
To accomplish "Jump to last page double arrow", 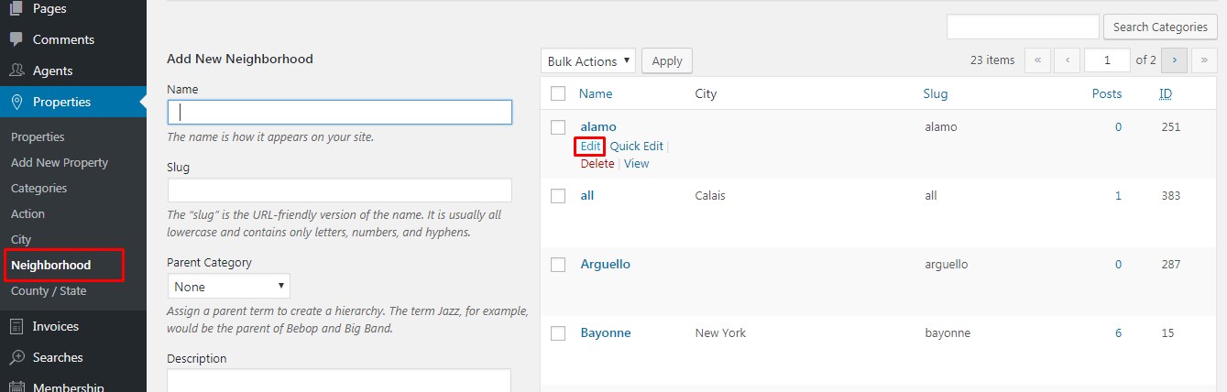I will 1204,60.
